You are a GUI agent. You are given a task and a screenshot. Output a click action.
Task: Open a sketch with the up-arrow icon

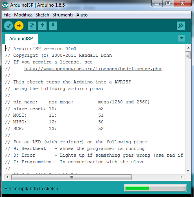coord(42,26)
